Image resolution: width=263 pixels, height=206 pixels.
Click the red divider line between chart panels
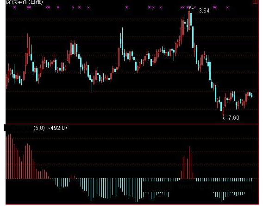[132, 124]
